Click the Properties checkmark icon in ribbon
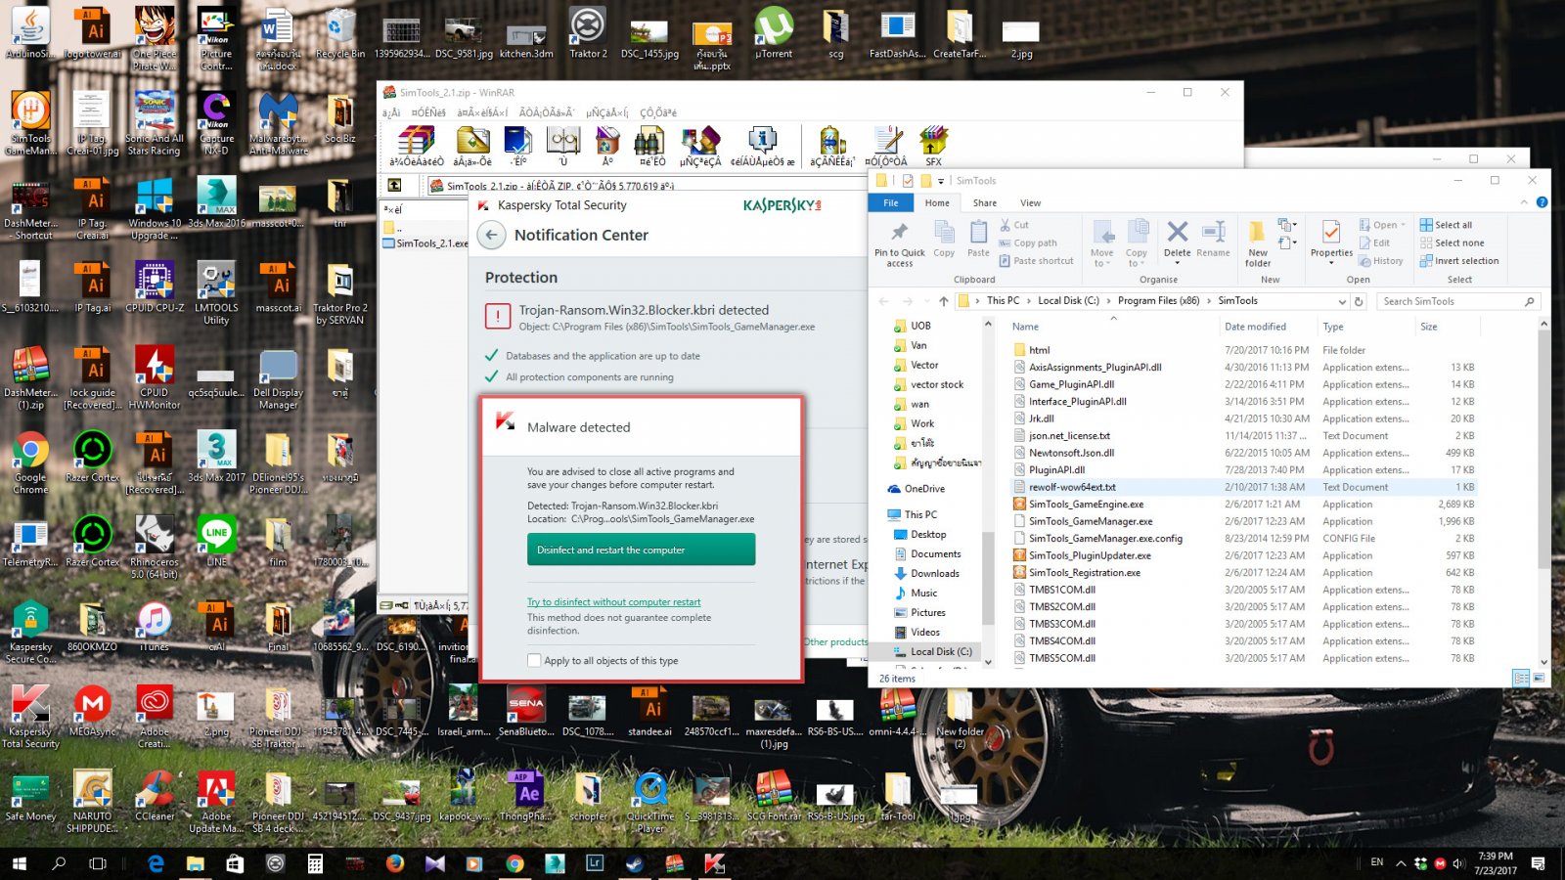 click(1331, 232)
